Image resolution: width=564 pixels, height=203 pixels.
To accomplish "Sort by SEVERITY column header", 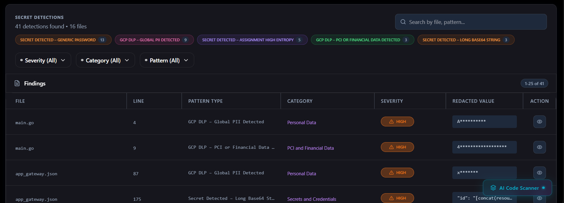I will 392,101.
